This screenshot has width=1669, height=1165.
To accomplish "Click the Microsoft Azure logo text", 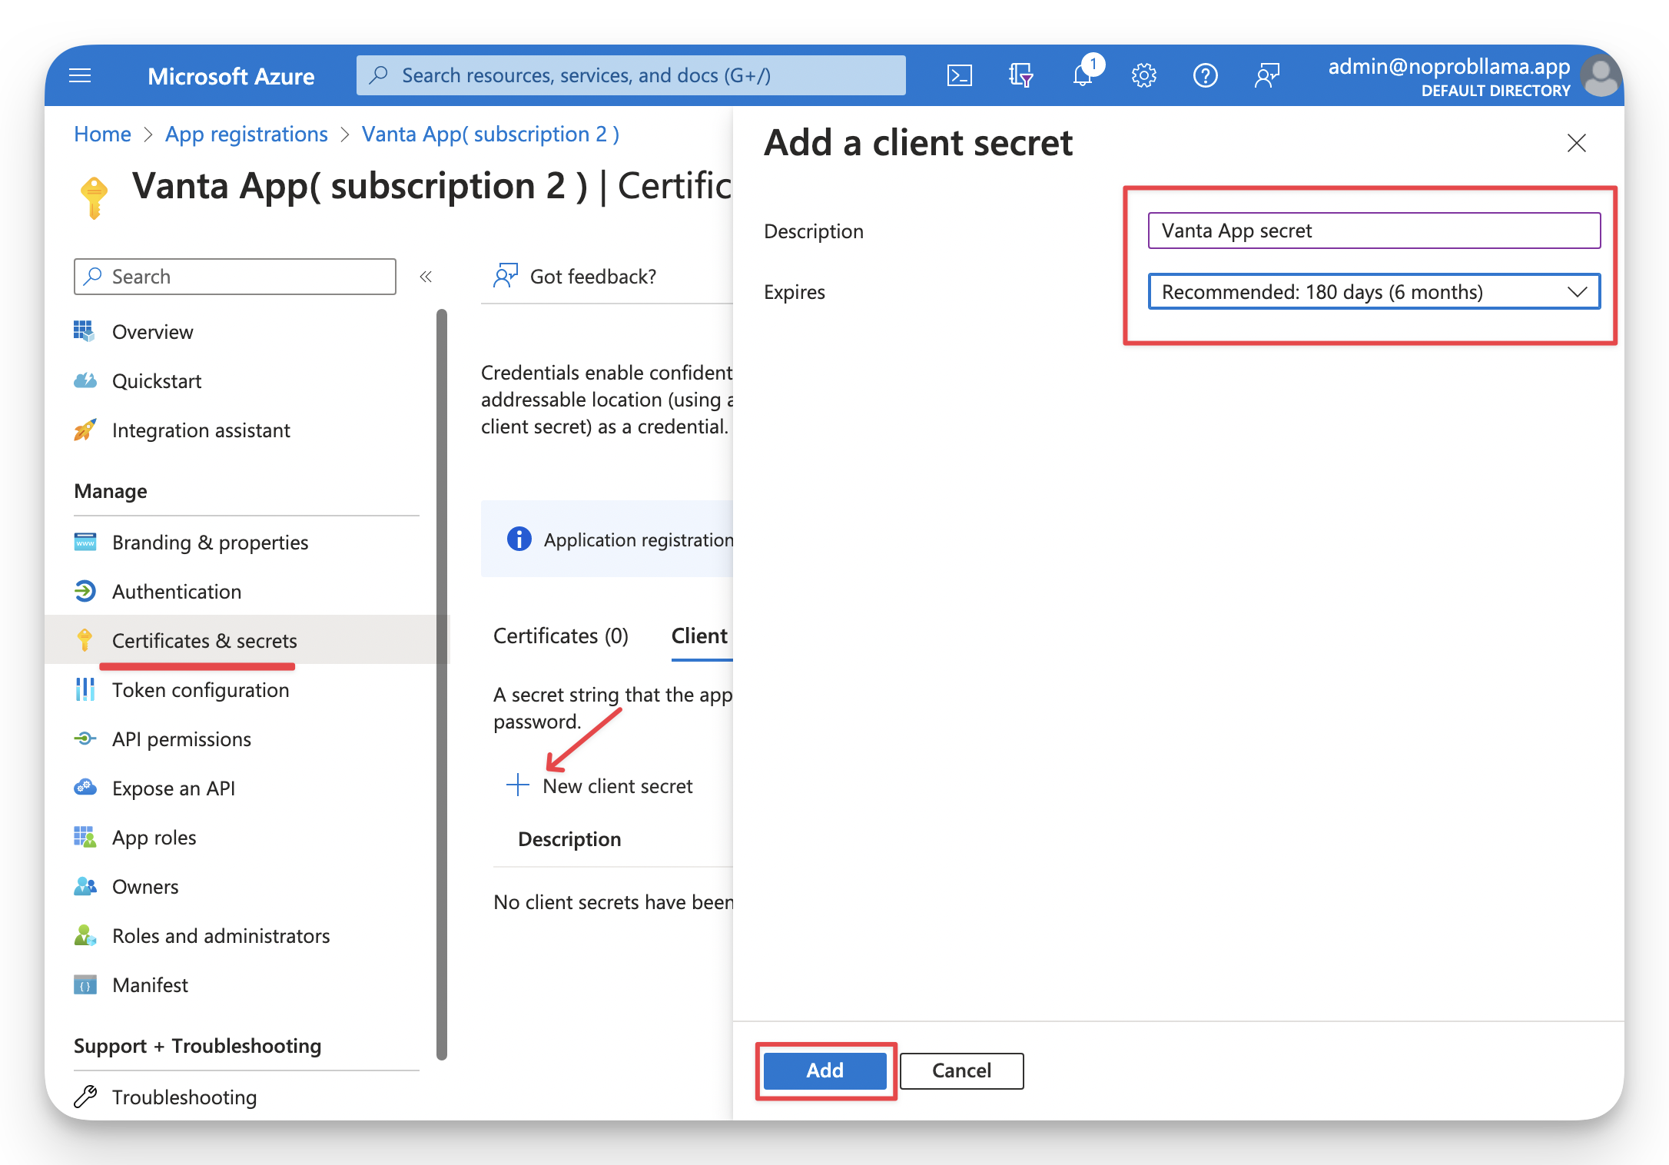I will (x=231, y=76).
